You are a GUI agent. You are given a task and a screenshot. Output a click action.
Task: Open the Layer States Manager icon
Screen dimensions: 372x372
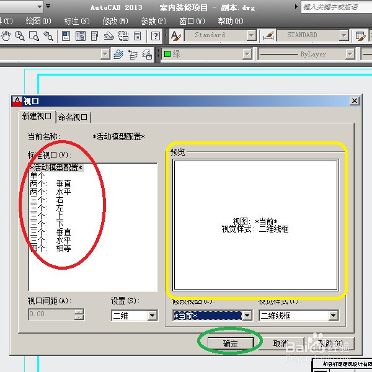pyautogui.click(x=147, y=55)
